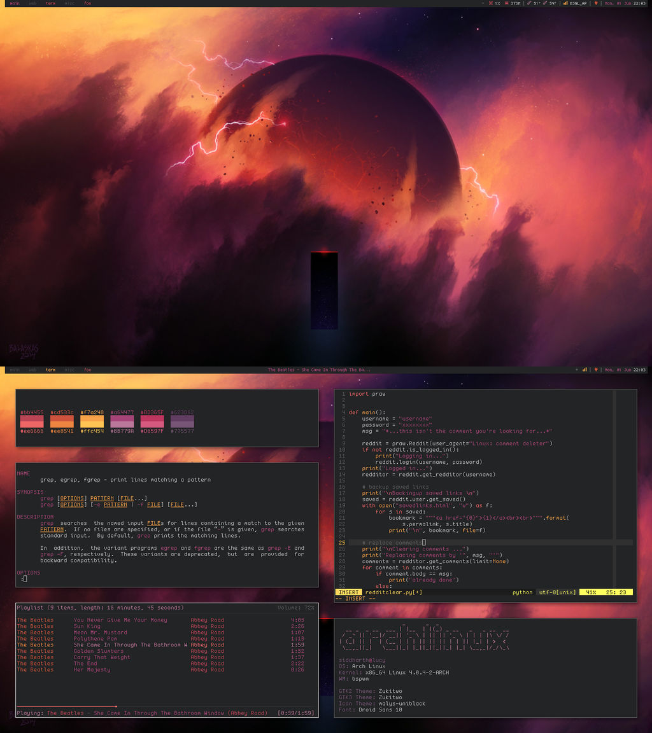This screenshot has width=652, height=733.
Task: Pick the #D6597F swatch
Action: pos(152,424)
